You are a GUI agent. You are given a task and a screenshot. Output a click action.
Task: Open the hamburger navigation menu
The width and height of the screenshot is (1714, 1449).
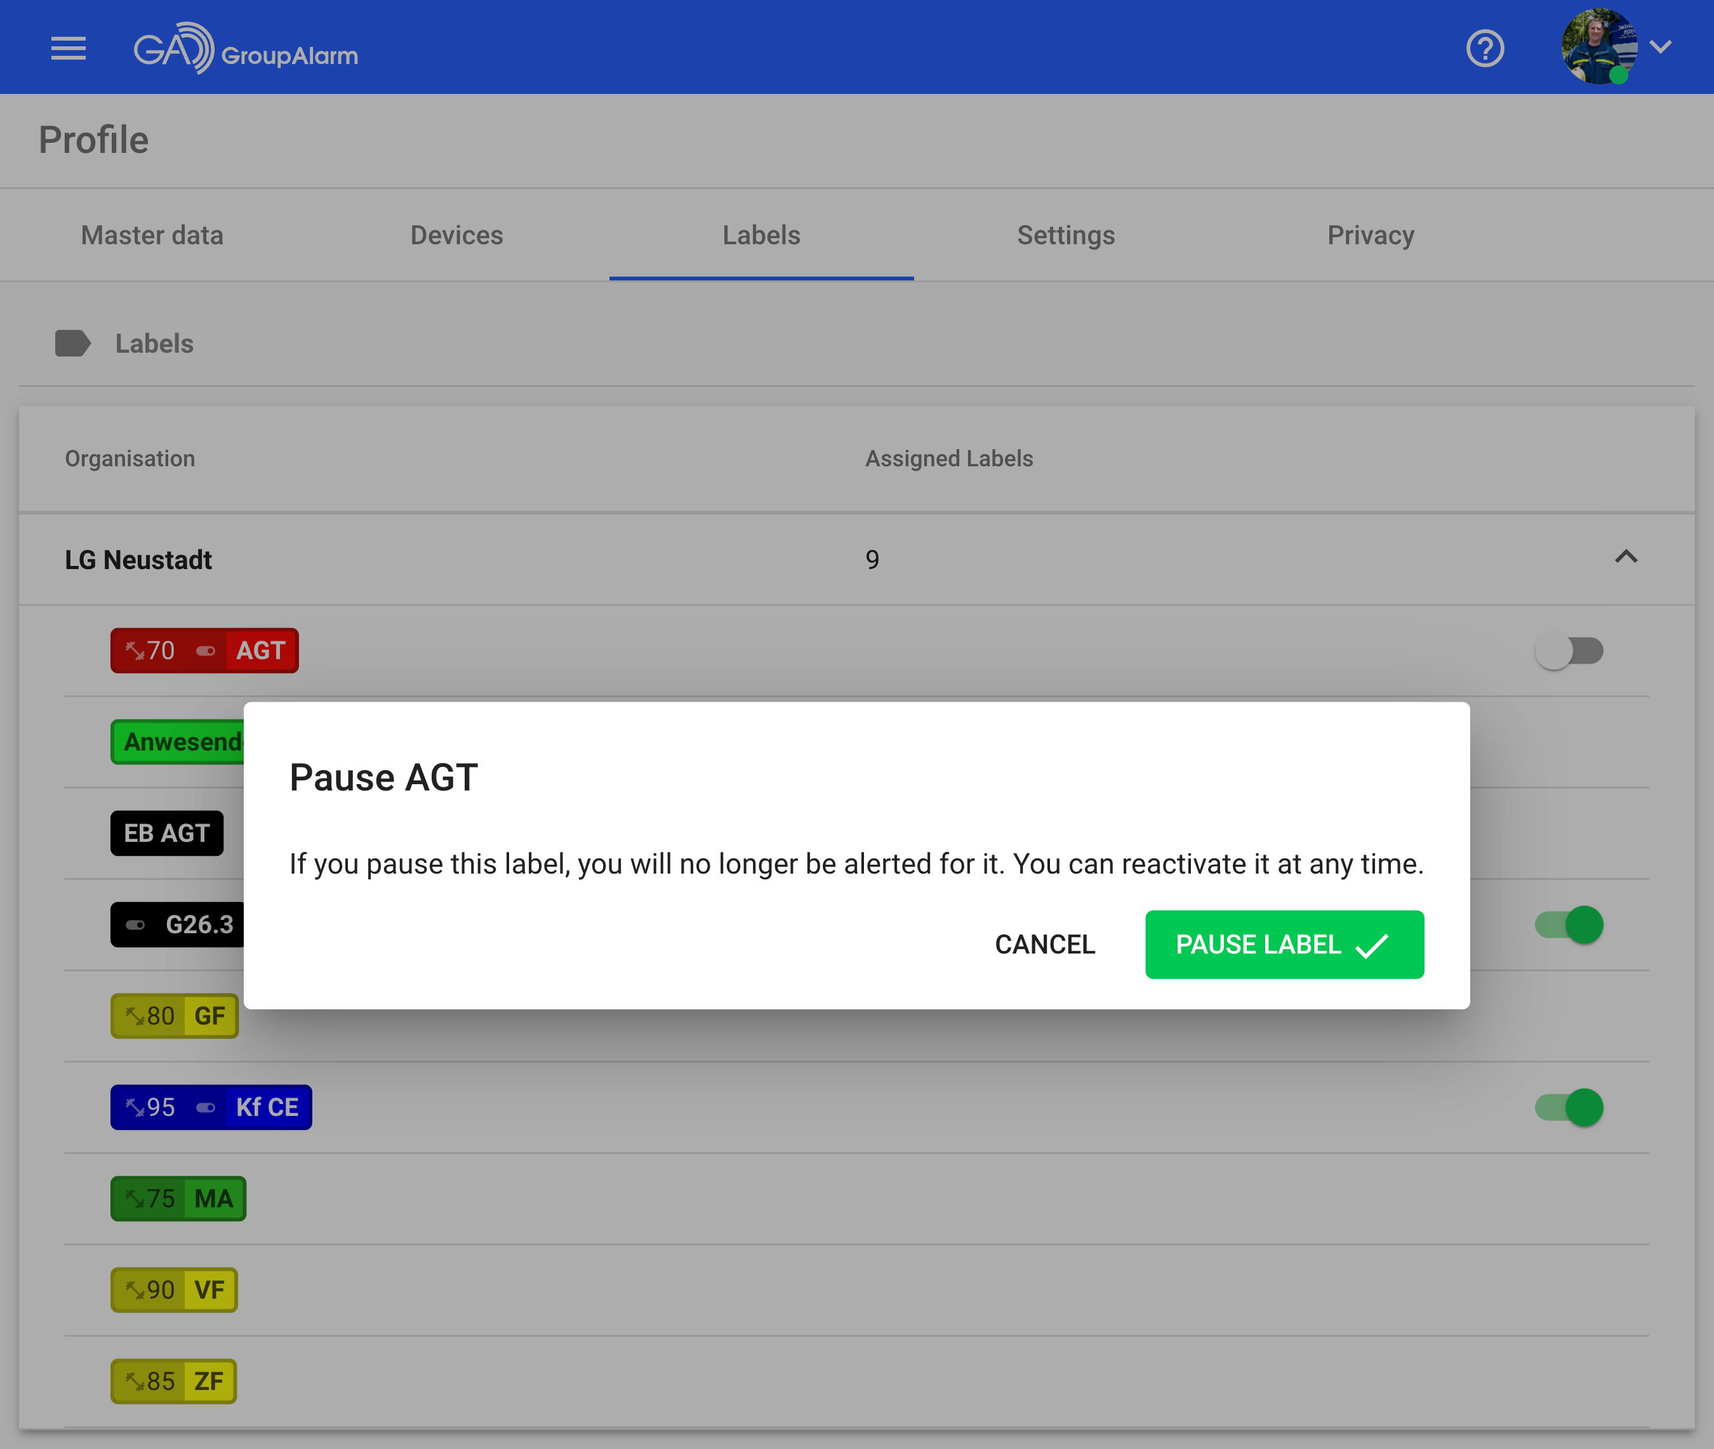pos(68,48)
